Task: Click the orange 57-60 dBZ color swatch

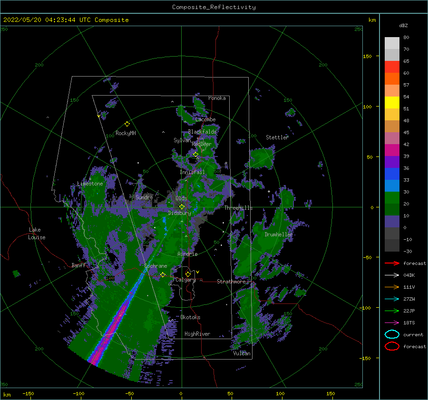Action: tap(392, 79)
